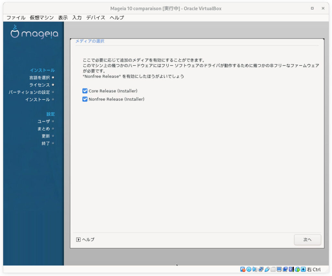Click the recording status icon

click(x=285, y=269)
